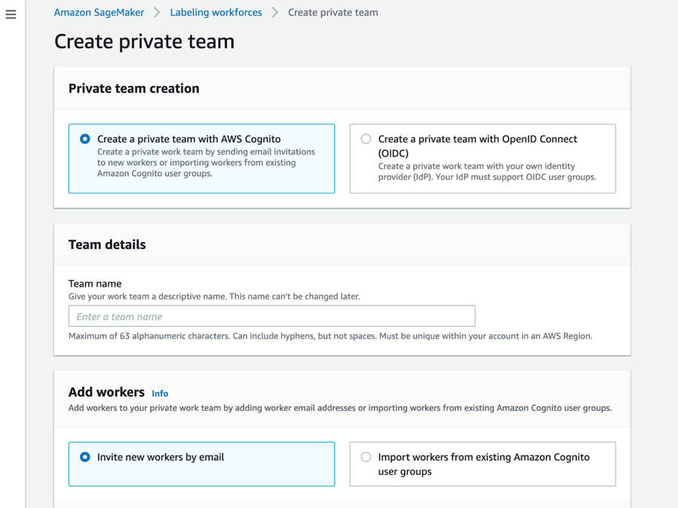678x508 pixels.
Task: Select the AWS Cognito radio button
Action: pos(85,139)
